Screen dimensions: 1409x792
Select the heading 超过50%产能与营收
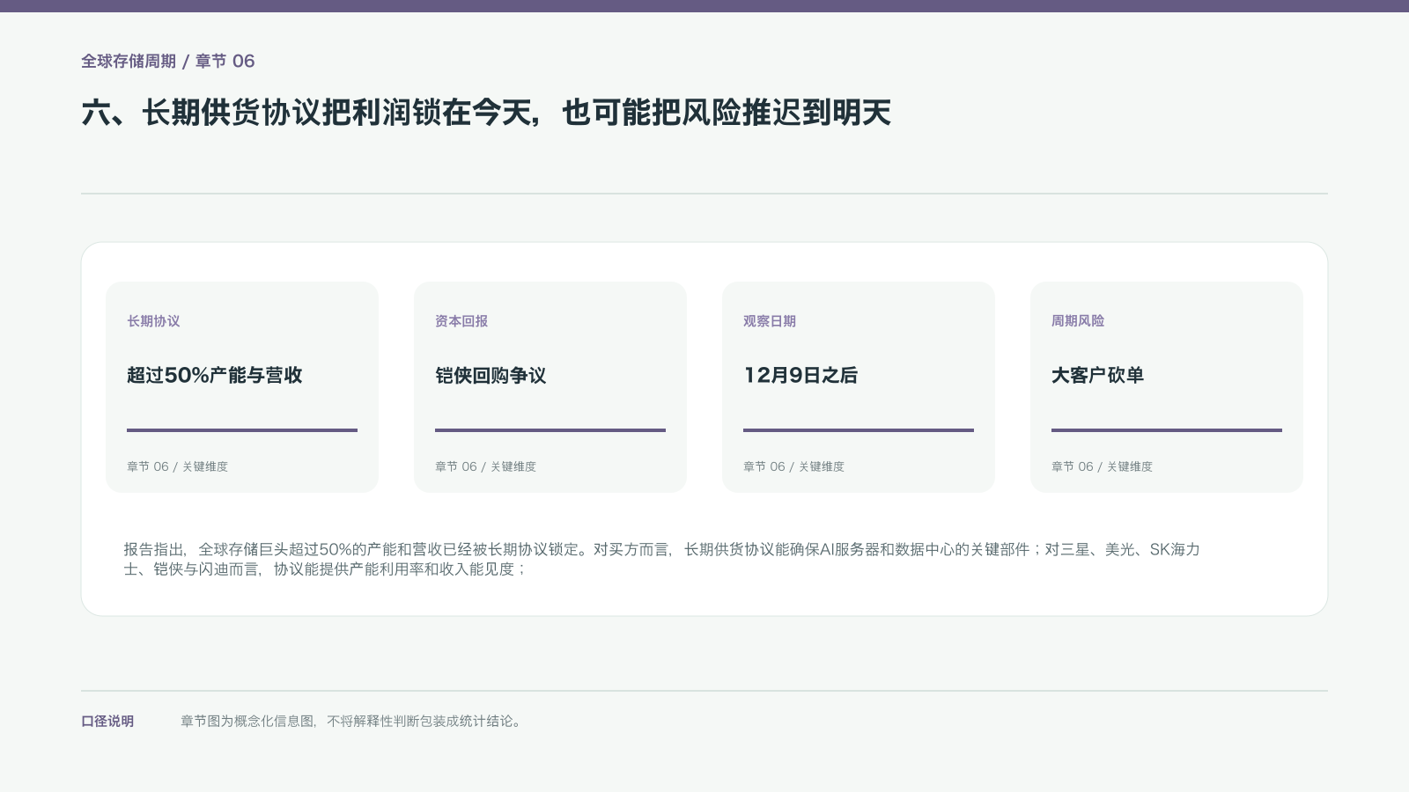(x=215, y=375)
